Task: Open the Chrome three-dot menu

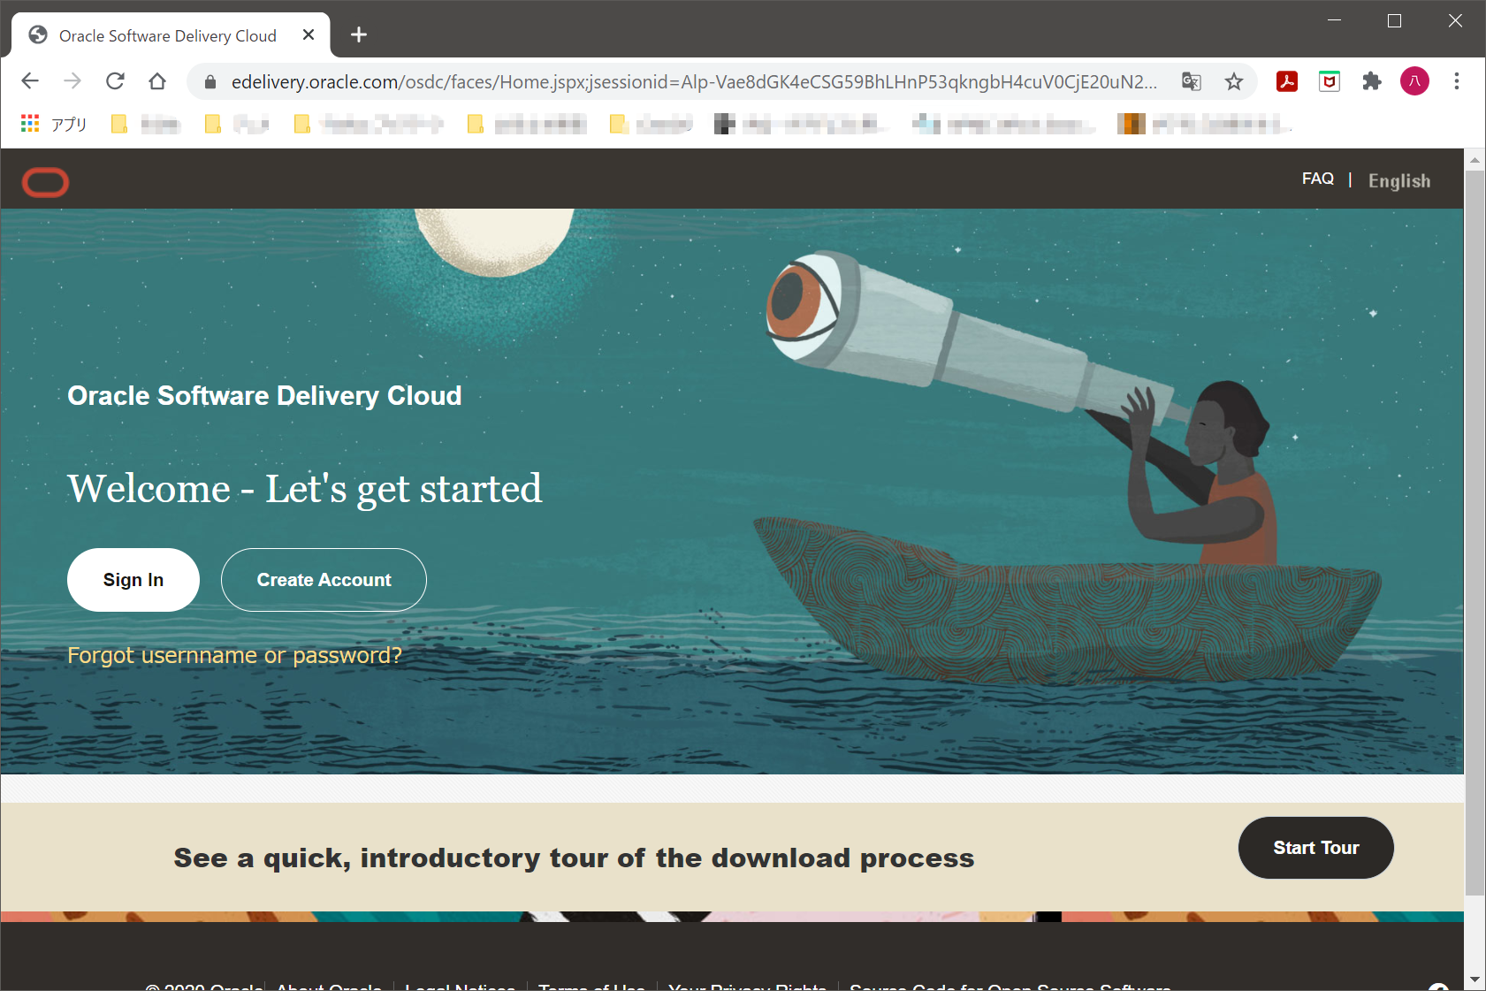Action: pos(1457,81)
